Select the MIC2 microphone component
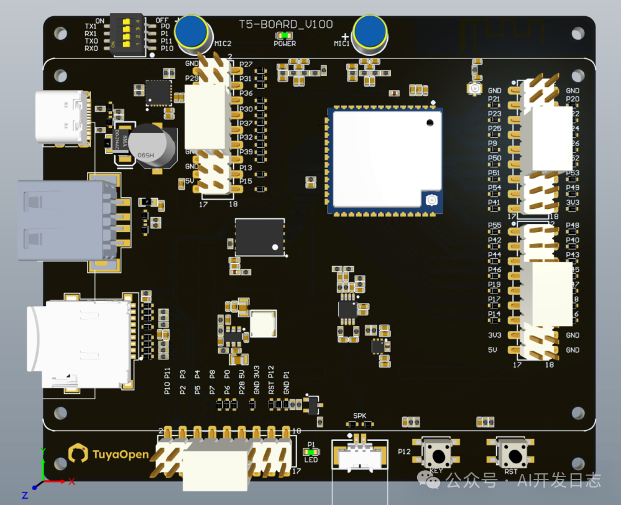Image resolution: width=621 pixels, height=505 pixels. click(x=192, y=32)
